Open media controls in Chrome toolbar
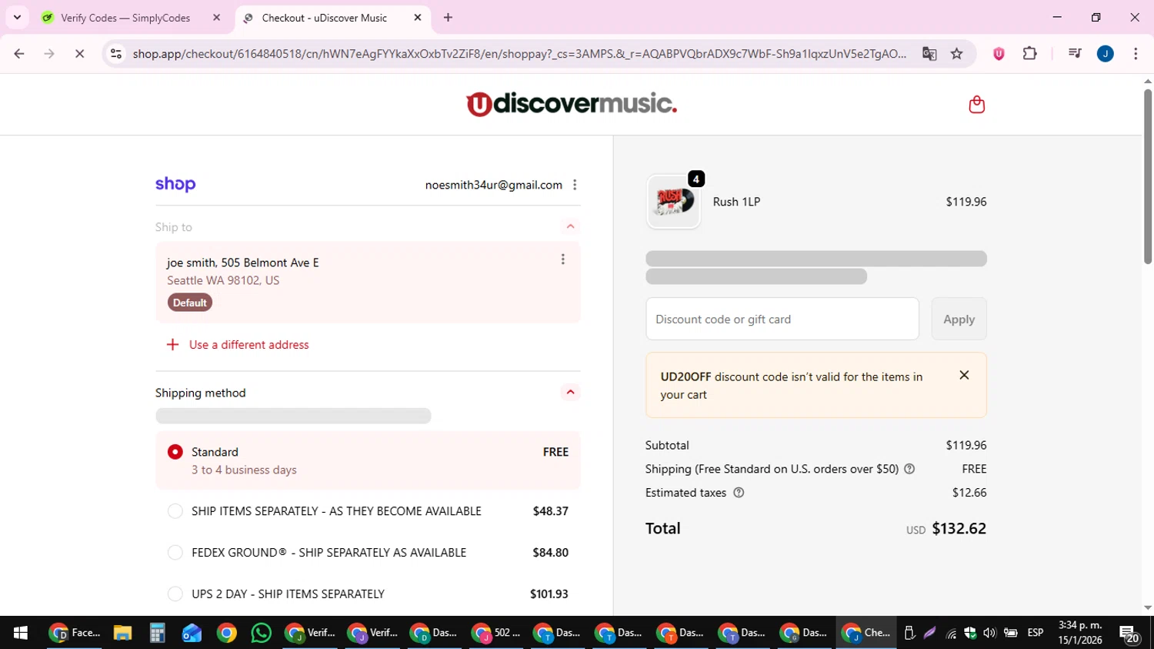Screen dimensions: 1154x649 [1075, 54]
